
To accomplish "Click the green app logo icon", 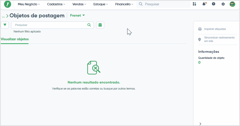I will point(8,4).
